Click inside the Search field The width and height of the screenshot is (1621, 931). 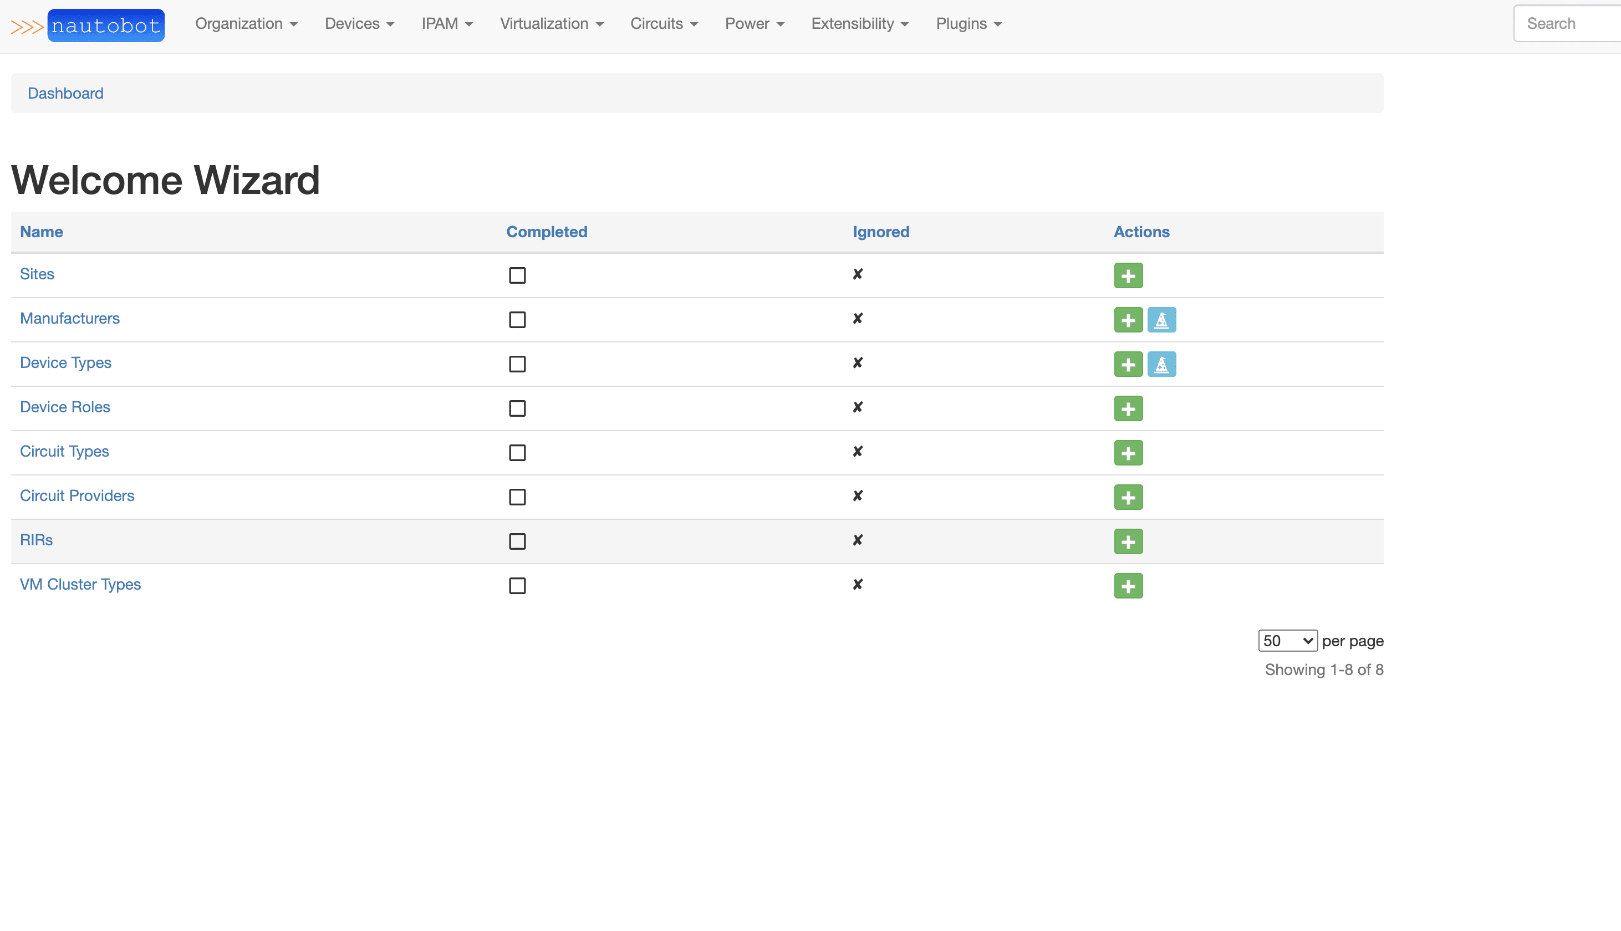click(1567, 23)
